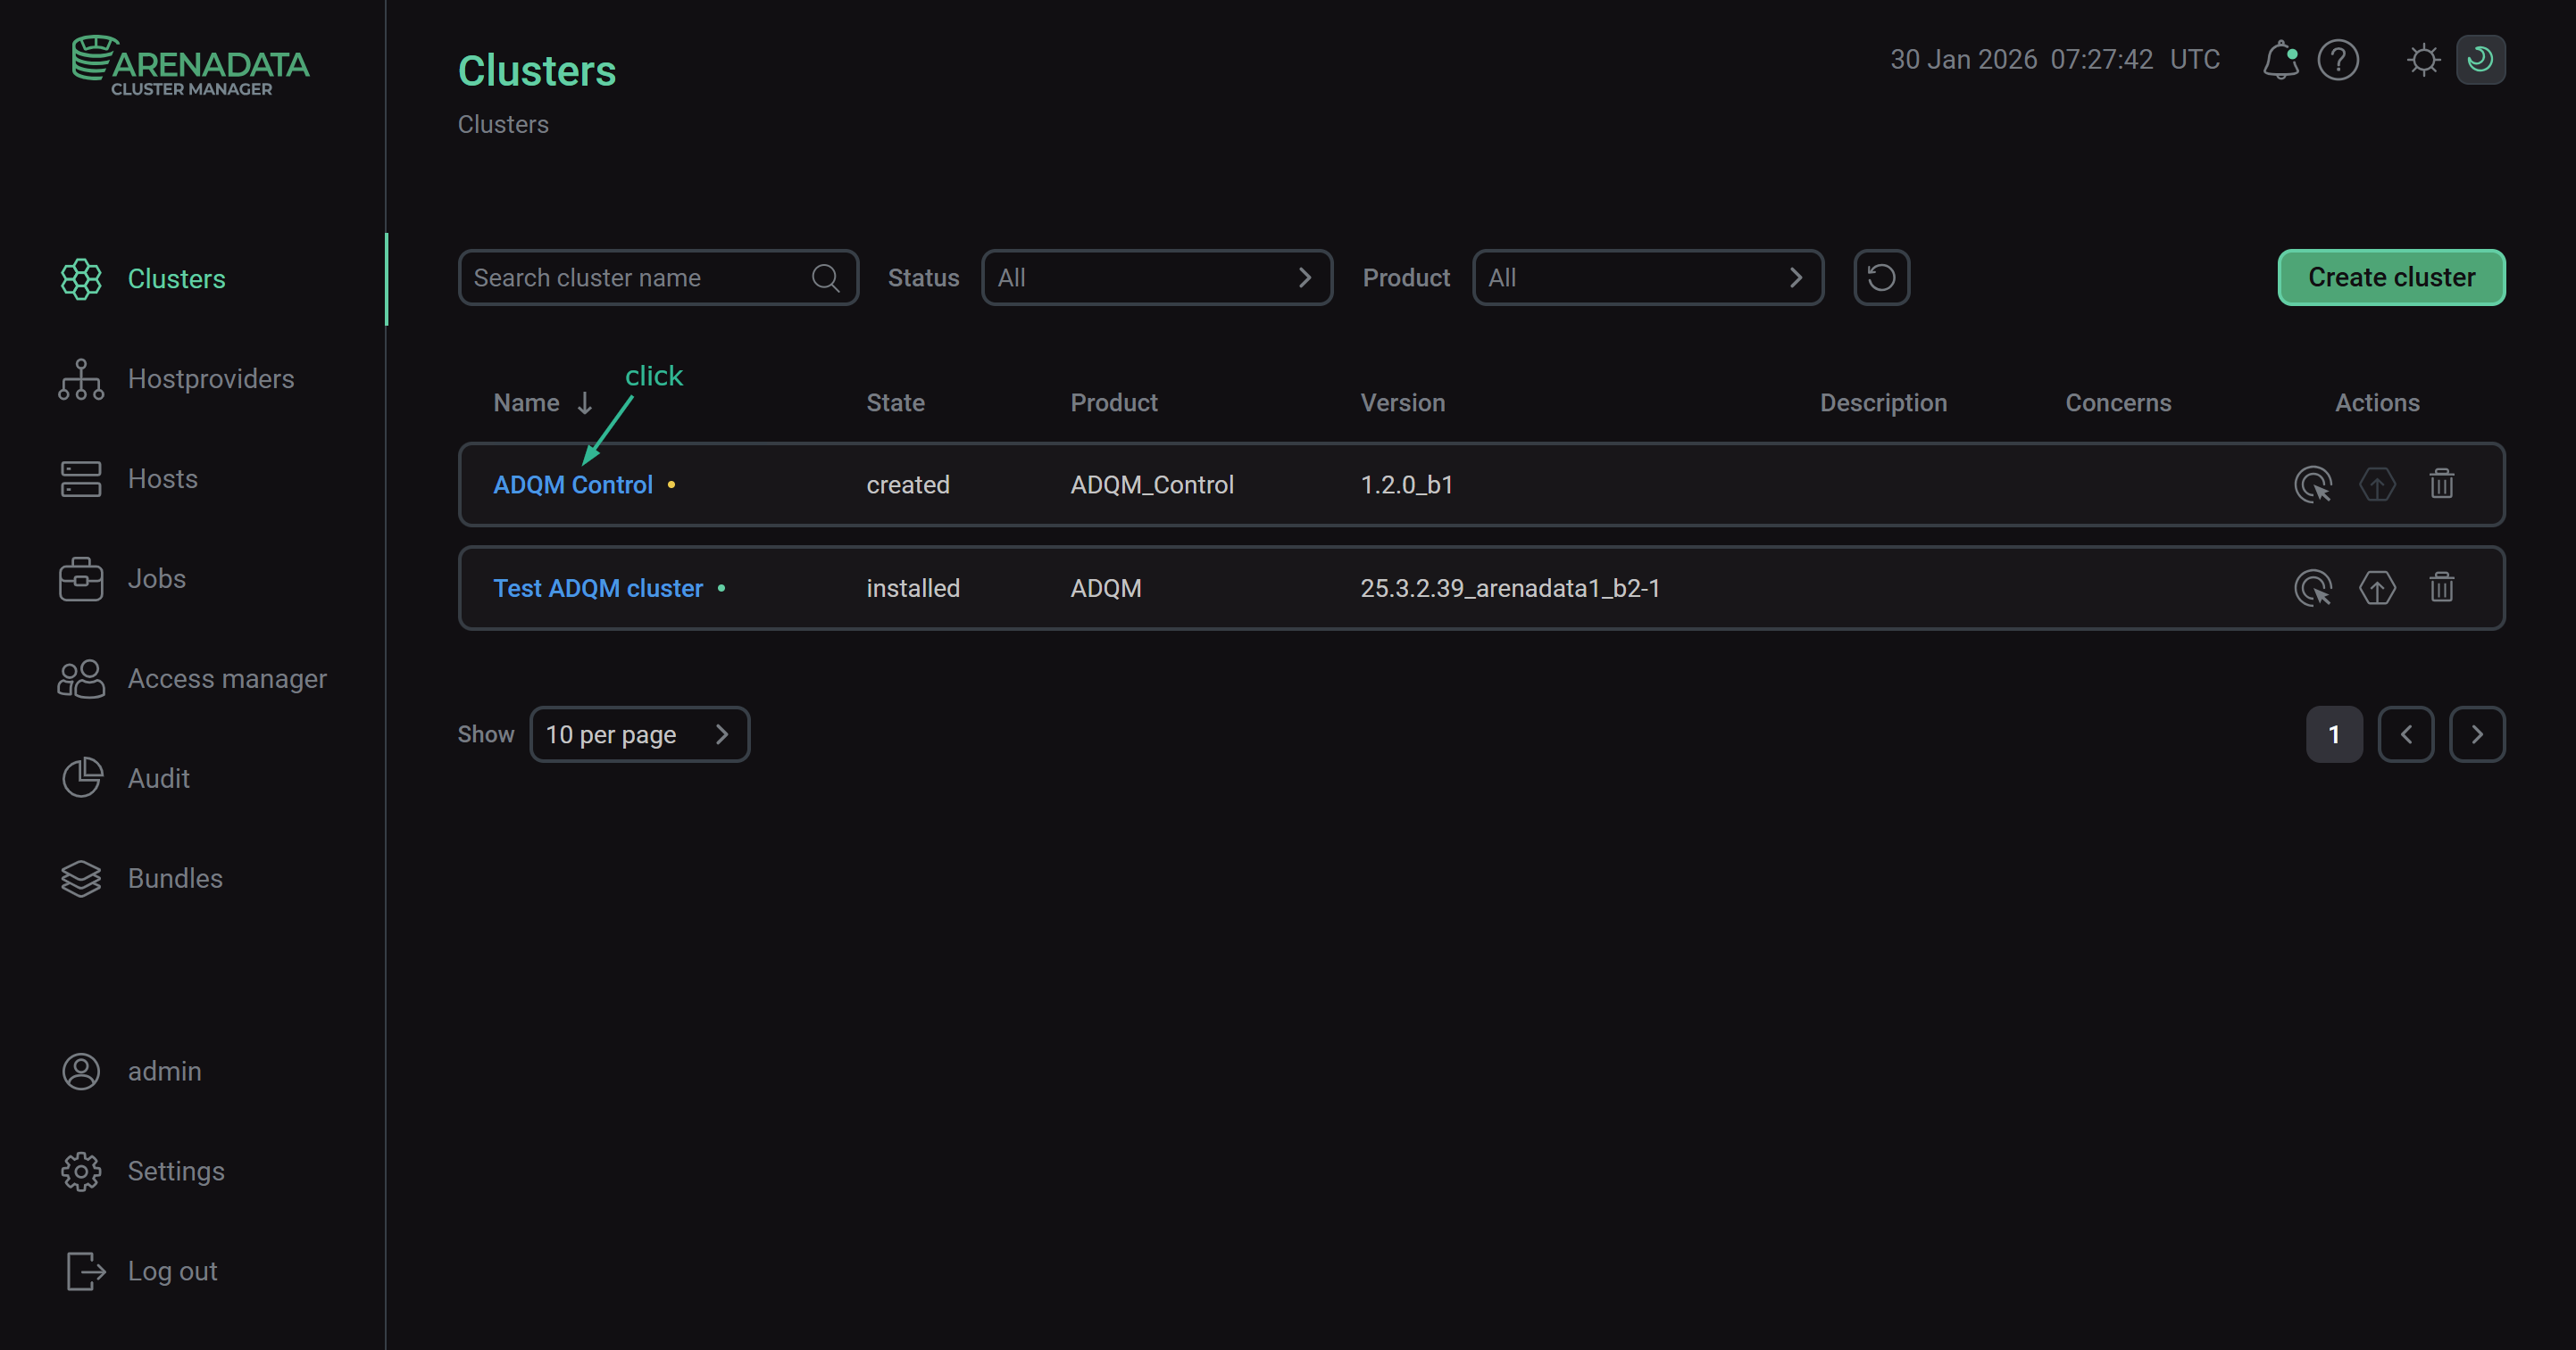The height and width of the screenshot is (1350, 2576).
Task: Open the Bundles section from the sidebar
Action: tap(175, 878)
